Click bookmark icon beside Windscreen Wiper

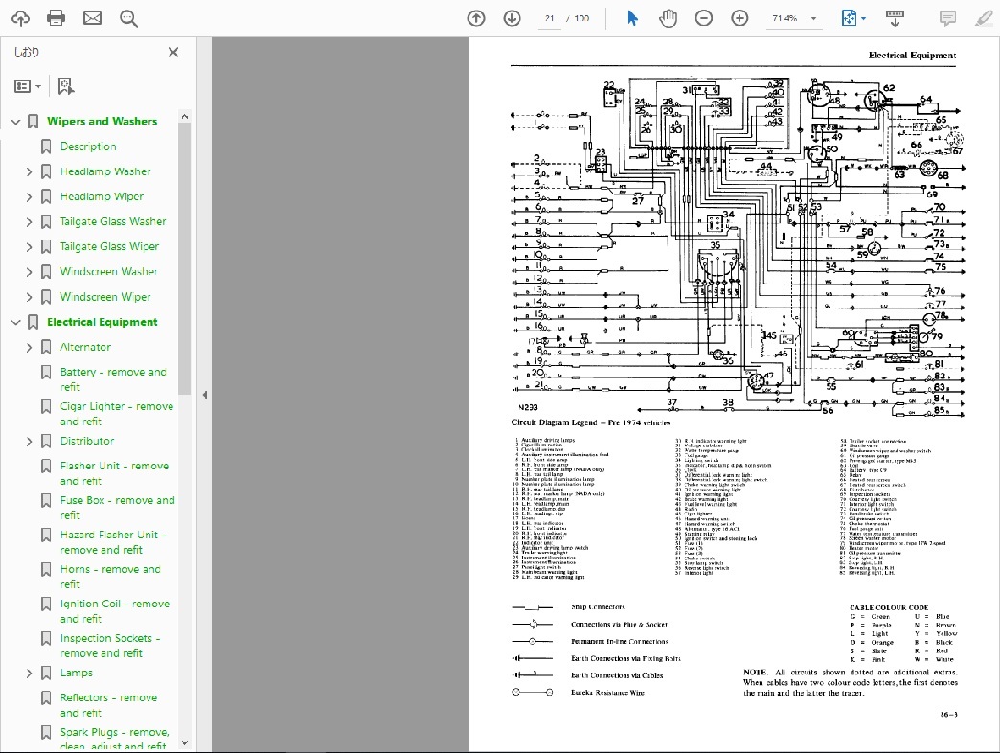point(46,297)
